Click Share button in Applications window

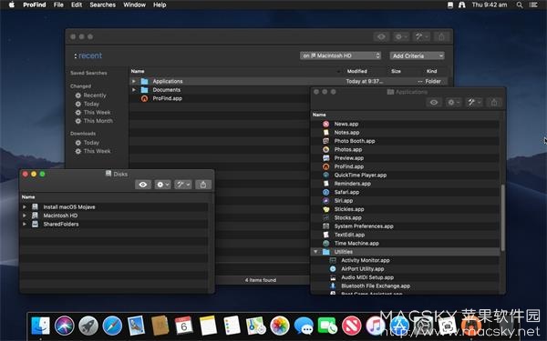tap(494, 102)
